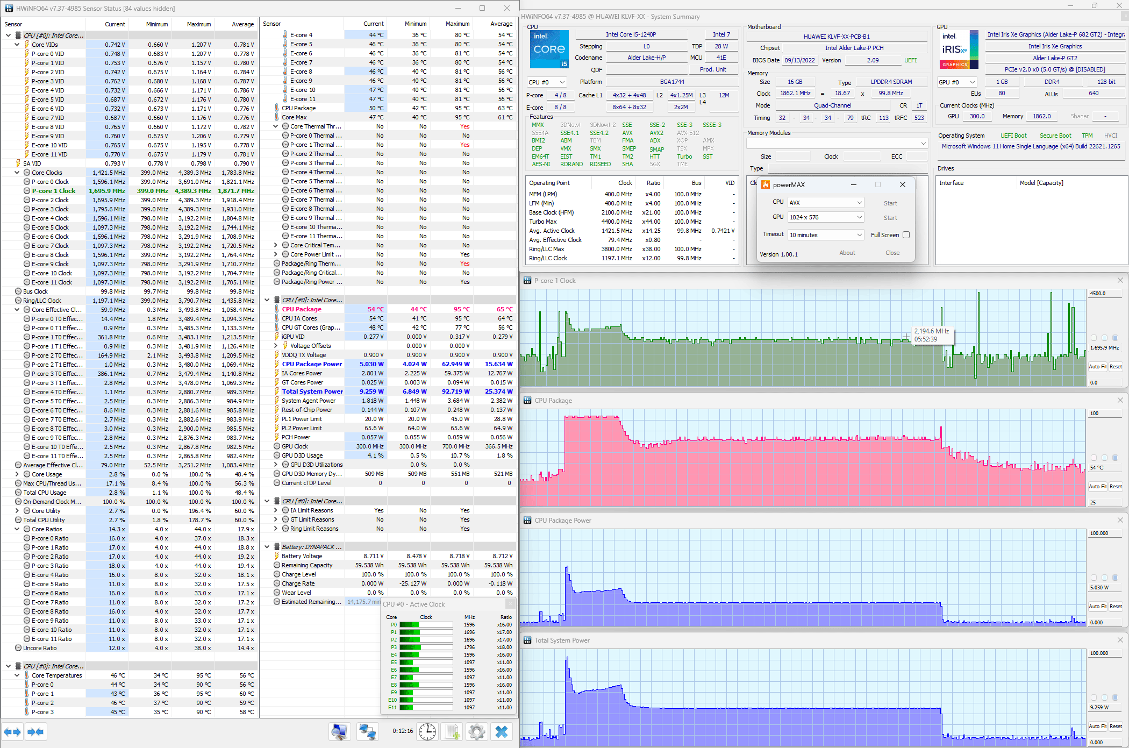Expand the Core Usage tree node
This screenshot has height=748, width=1129.
tap(17, 474)
